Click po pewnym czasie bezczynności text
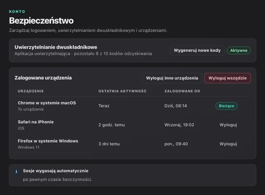This screenshot has height=195, width=265. [x=58, y=179]
